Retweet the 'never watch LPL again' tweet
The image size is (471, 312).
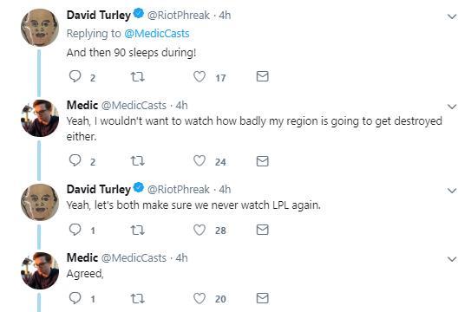[x=138, y=231]
